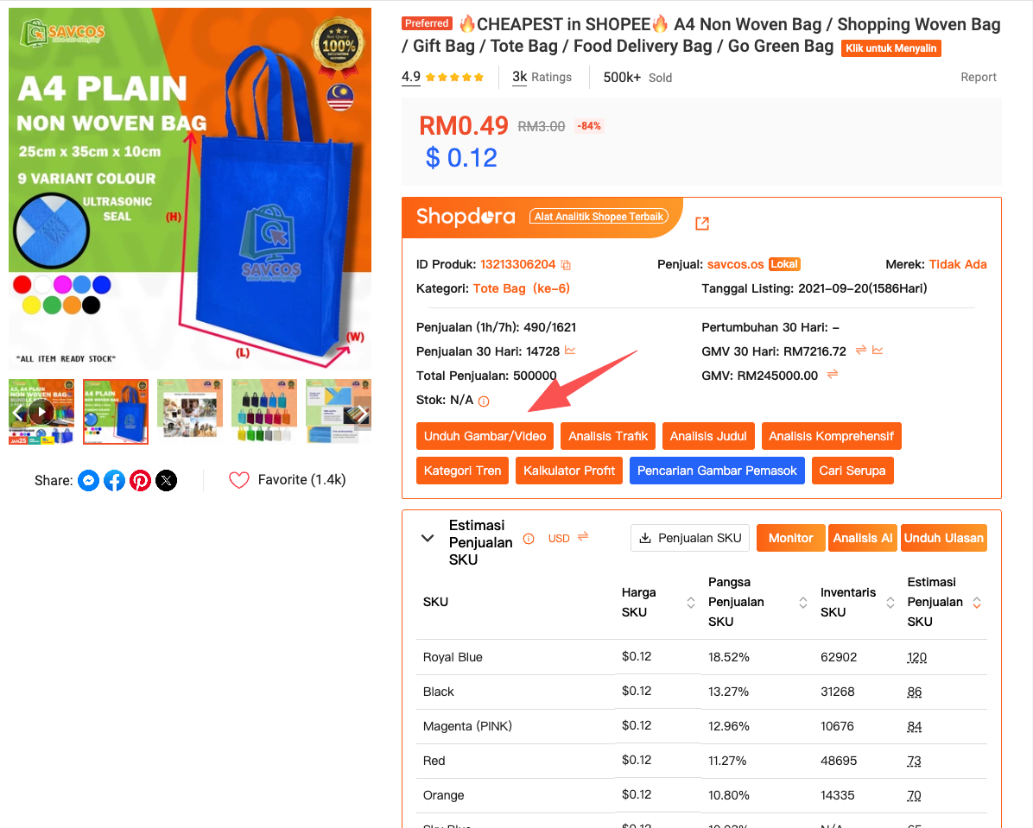Switch USD currency in SKU estimation header
This screenshot has height=828, width=1033.
pyautogui.click(x=583, y=537)
